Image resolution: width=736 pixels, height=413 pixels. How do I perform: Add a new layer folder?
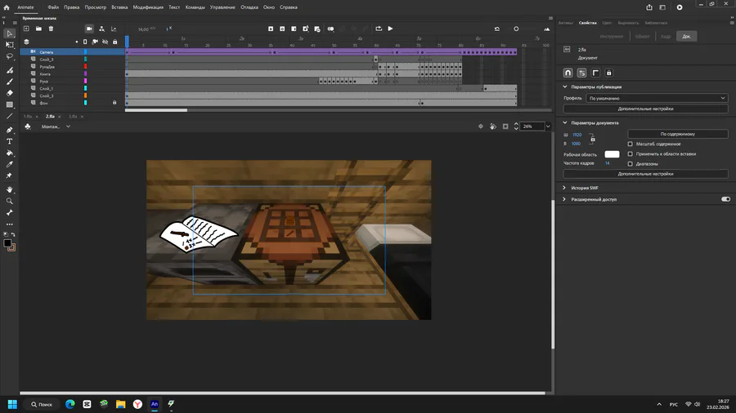tap(38, 29)
